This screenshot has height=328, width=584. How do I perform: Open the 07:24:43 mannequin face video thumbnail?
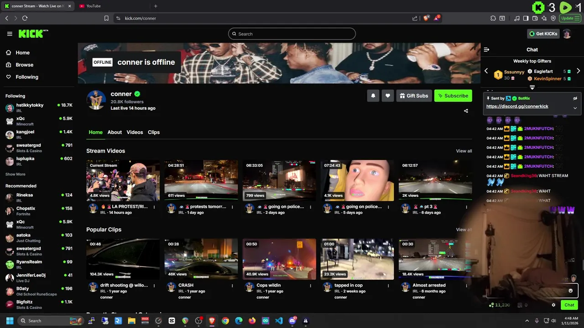357,180
